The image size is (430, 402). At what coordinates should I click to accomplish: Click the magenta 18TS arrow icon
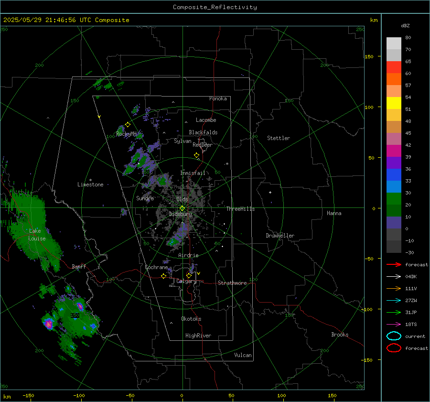394,325
